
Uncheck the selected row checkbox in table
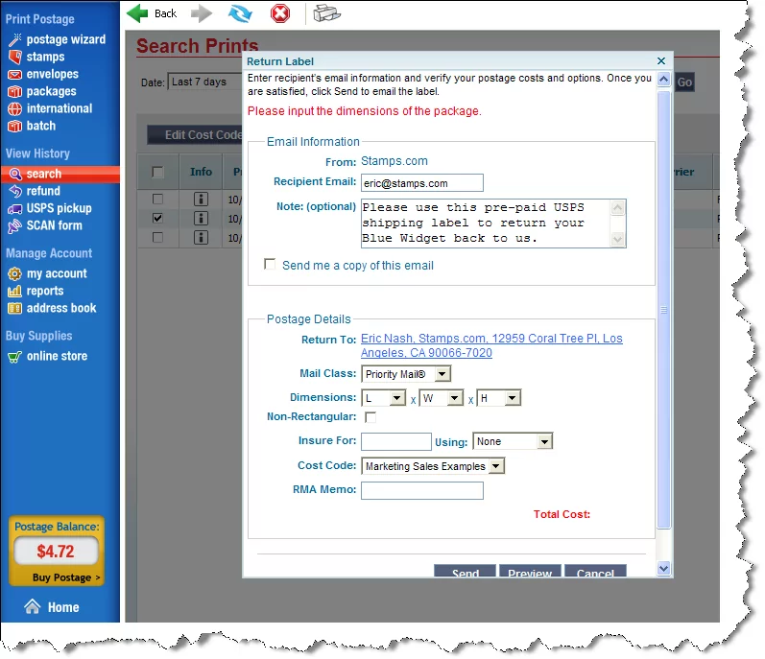tap(157, 218)
